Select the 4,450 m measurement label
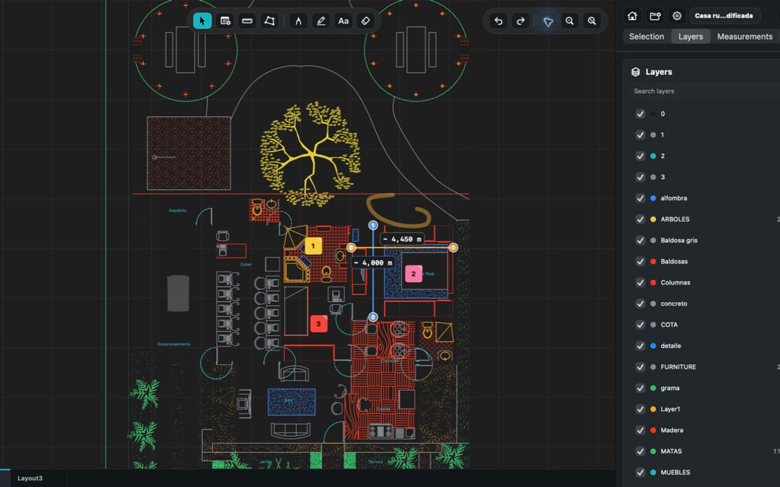This screenshot has height=487, width=780. (x=402, y=239)
